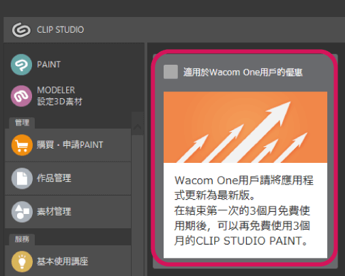345x276 pixels.
Task: Select the 素材管理 menu entry text
Action: pos(54,212)
